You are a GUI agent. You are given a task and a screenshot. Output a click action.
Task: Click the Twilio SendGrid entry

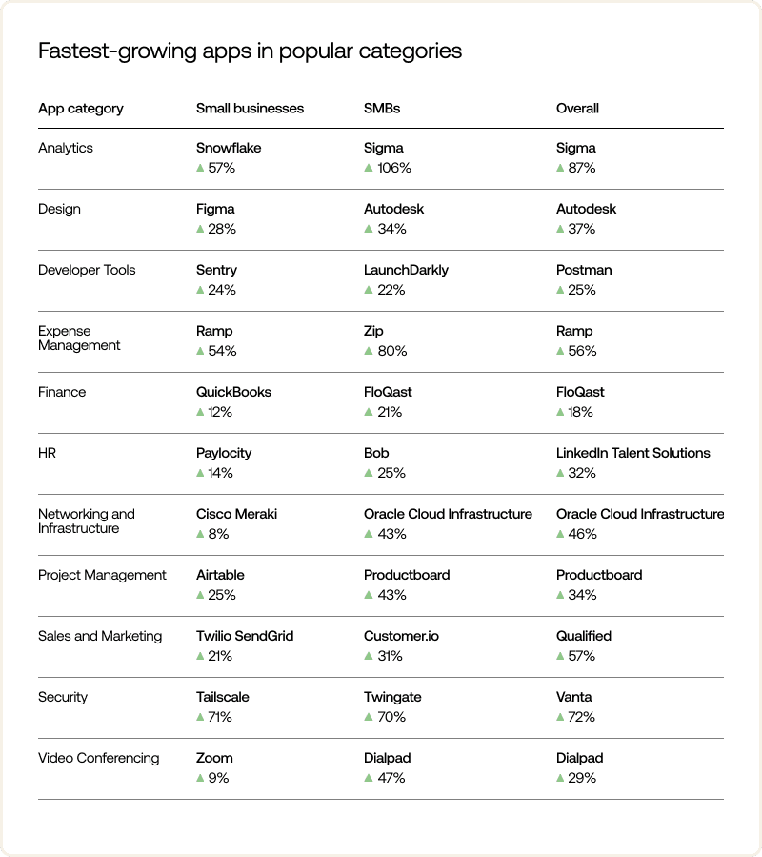pos(244,636)
